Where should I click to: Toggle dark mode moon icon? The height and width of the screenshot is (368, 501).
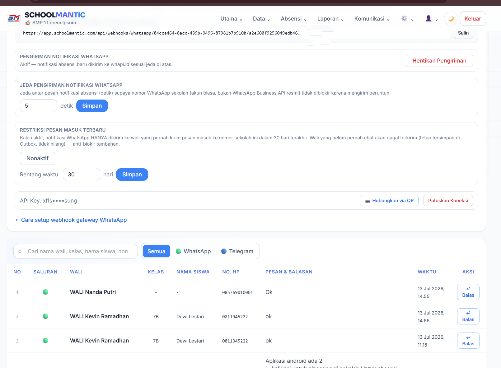[451, 19]
